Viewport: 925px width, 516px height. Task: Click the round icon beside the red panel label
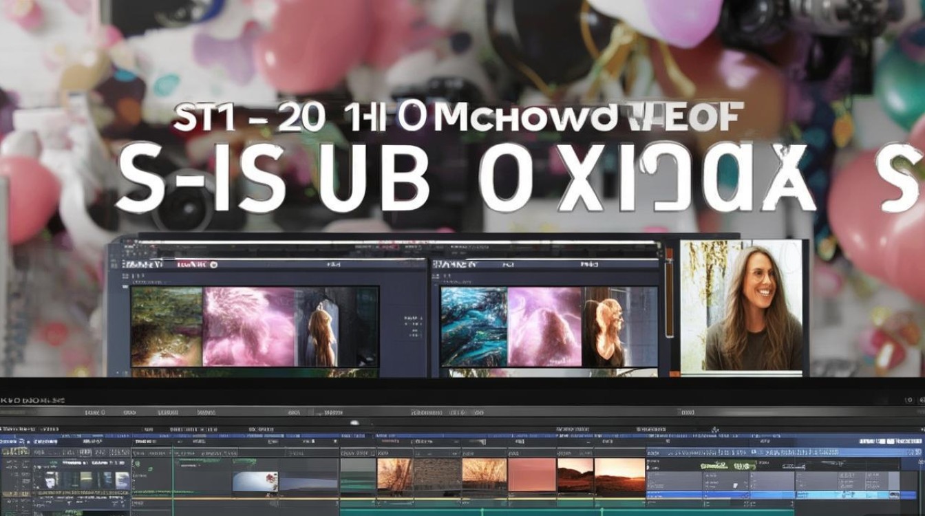click(213, 264)
